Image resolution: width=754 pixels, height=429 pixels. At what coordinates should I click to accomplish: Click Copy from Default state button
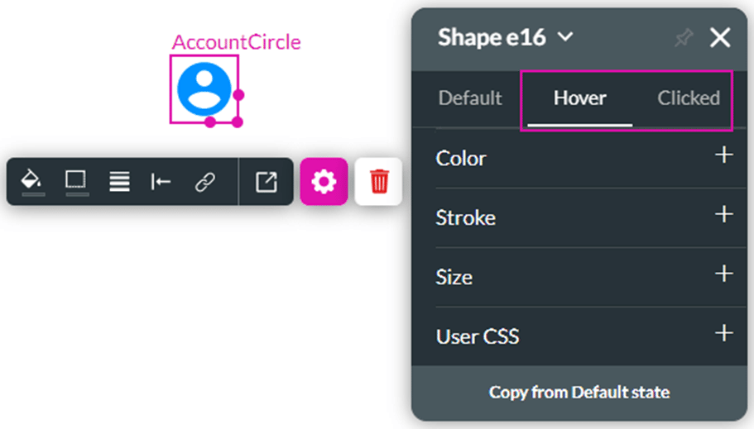[x=579, y=392]
